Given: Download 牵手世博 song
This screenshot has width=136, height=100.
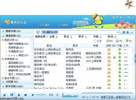Looking at the screenshot, I should coord(120,80).
